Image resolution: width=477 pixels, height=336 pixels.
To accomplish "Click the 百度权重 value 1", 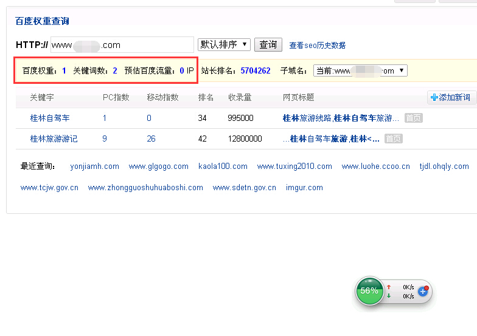I will pyautogui.click(x=64, y=70).
